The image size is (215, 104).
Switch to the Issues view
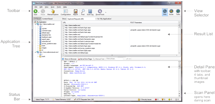point(171,12)
